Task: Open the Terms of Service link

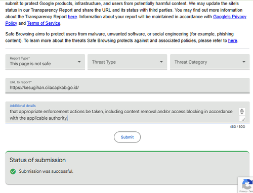Action: pos(44,23)
